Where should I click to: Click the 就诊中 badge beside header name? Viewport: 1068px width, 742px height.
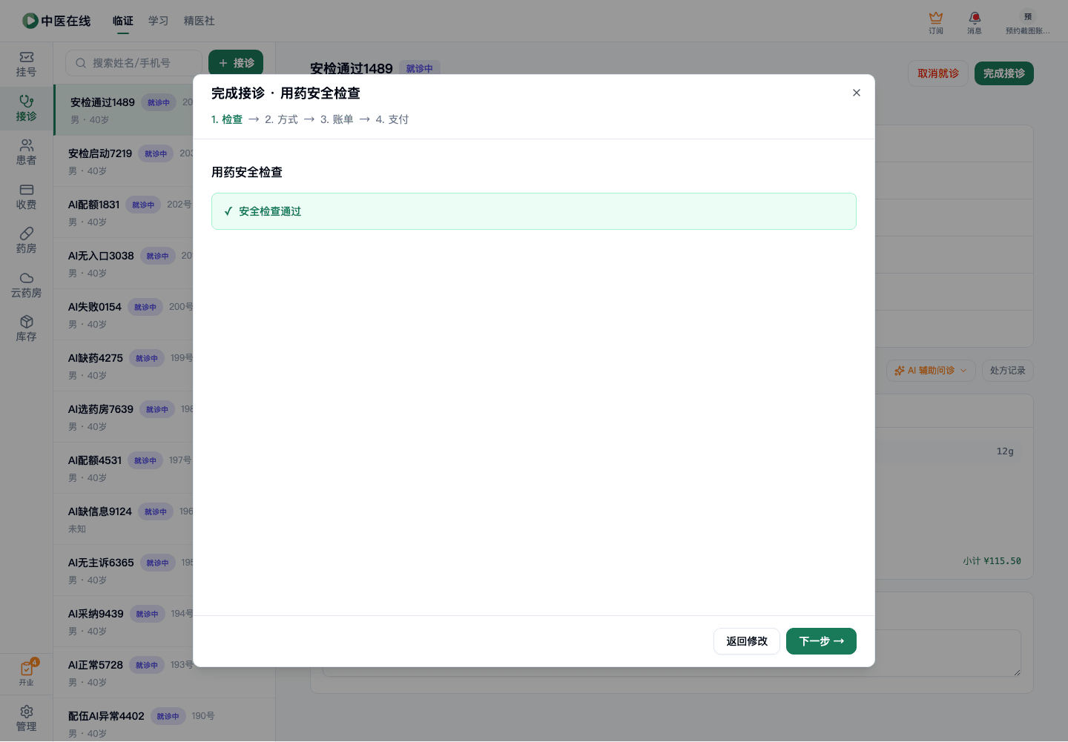click(x=420, y=68)
